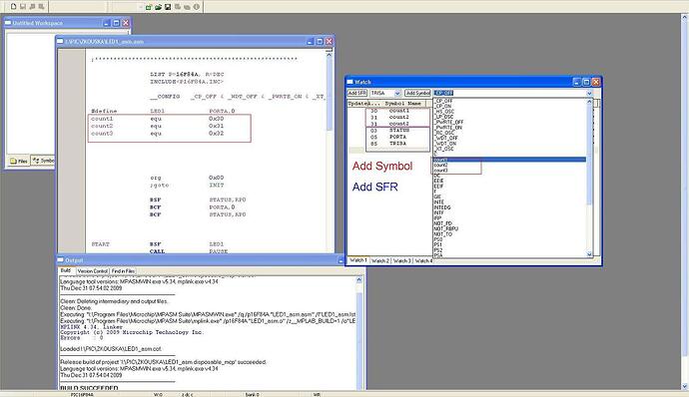This screenshot has height=397, width=689.
Task: Click the New File toolbar icon
Action: [x=14, y=6]
